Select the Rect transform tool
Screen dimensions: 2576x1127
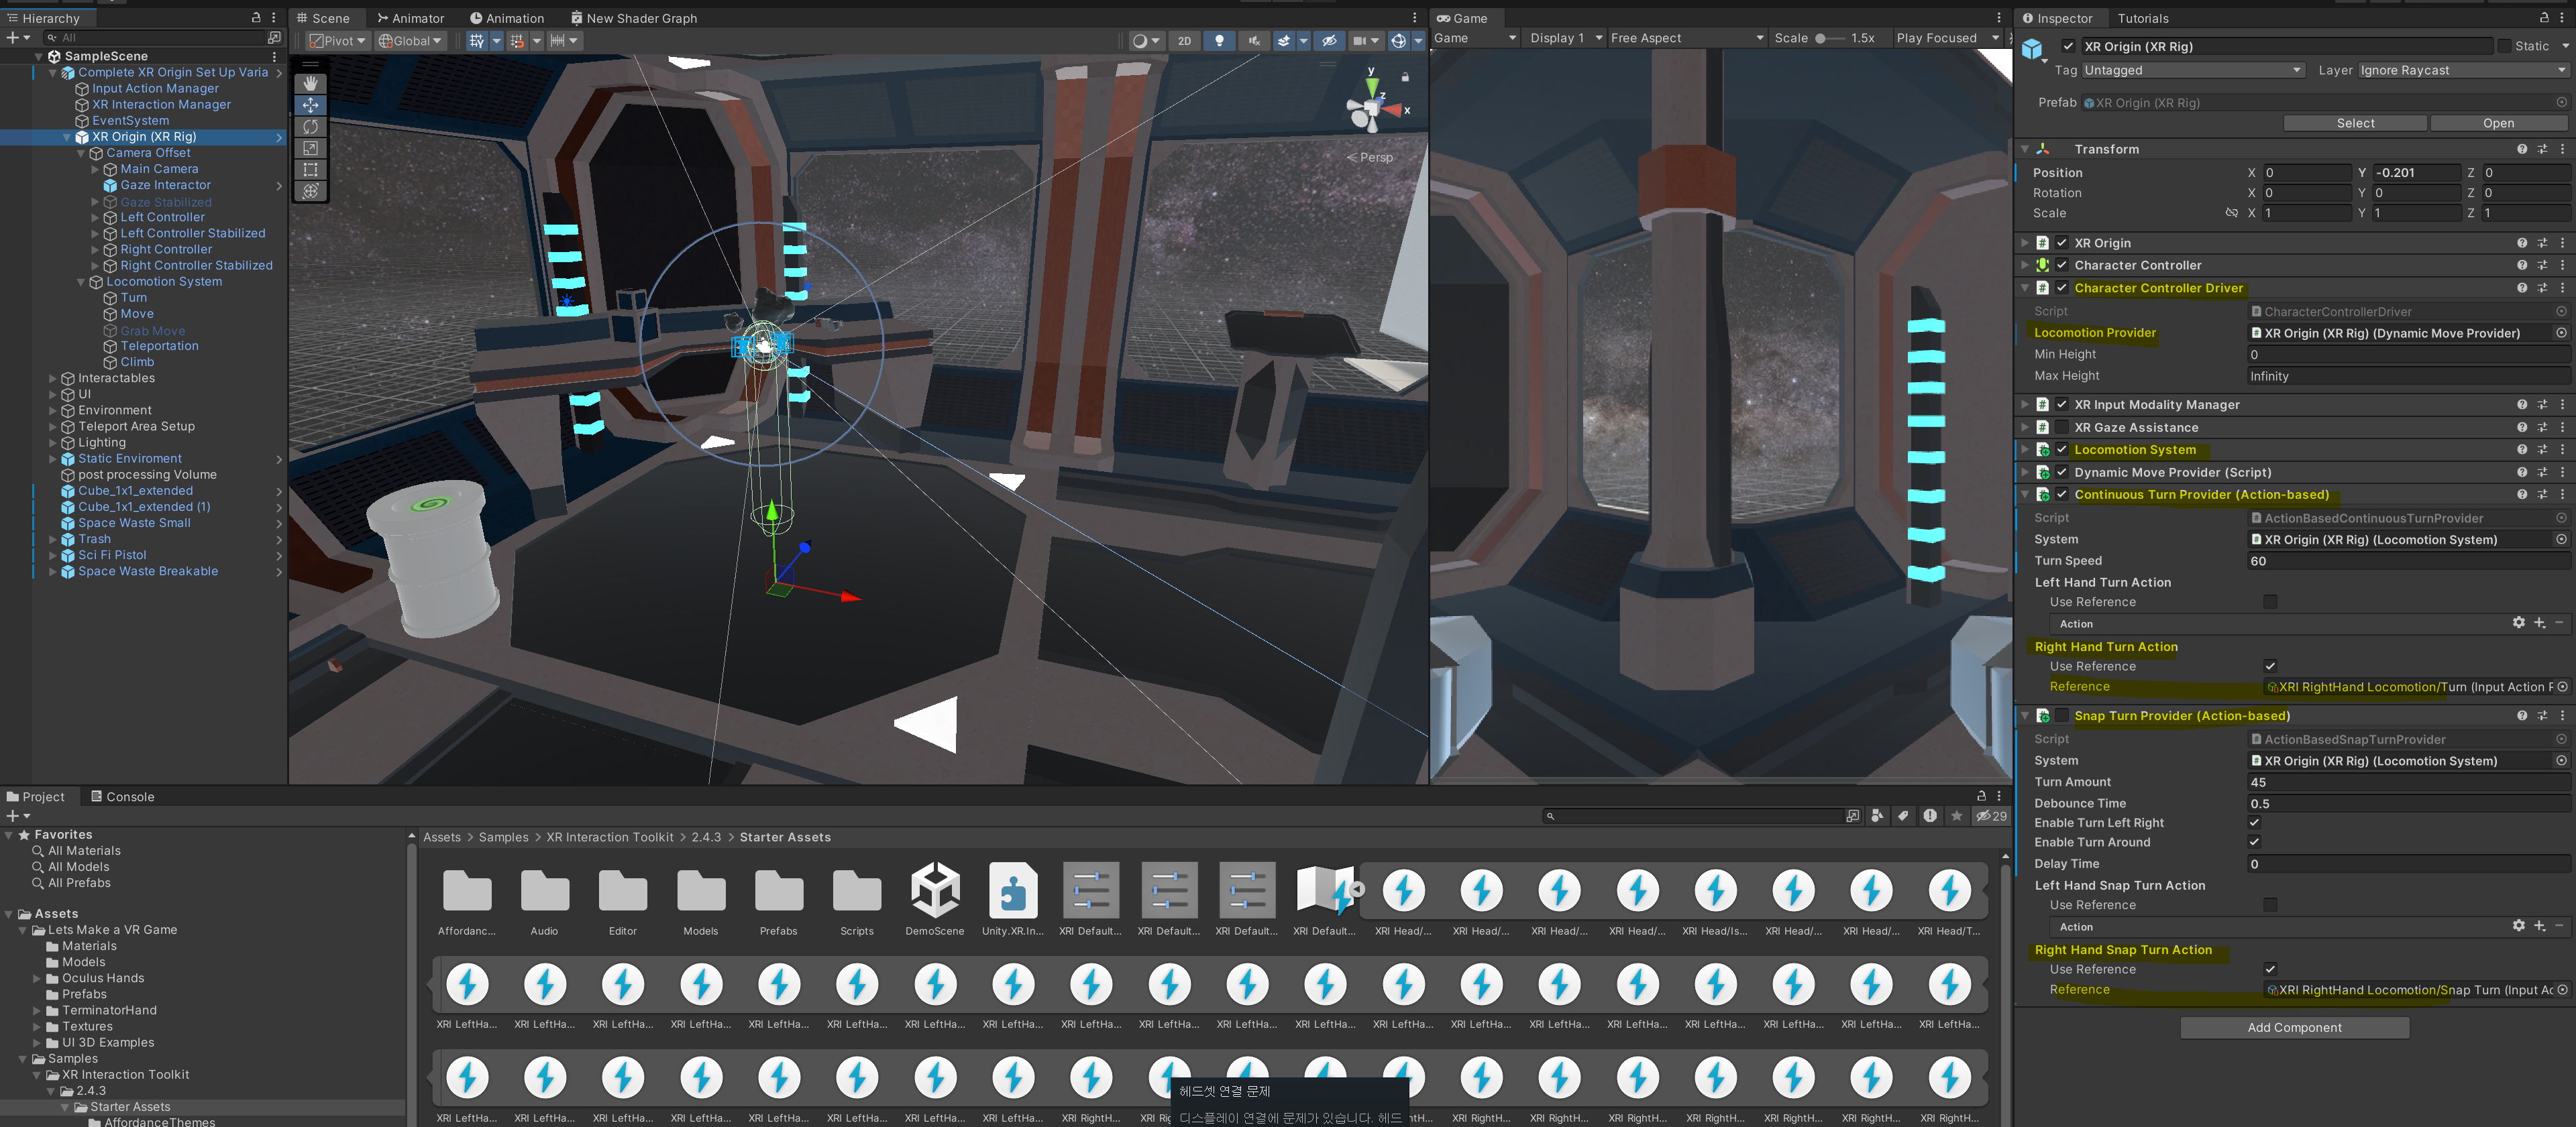(x=310, y=170)
